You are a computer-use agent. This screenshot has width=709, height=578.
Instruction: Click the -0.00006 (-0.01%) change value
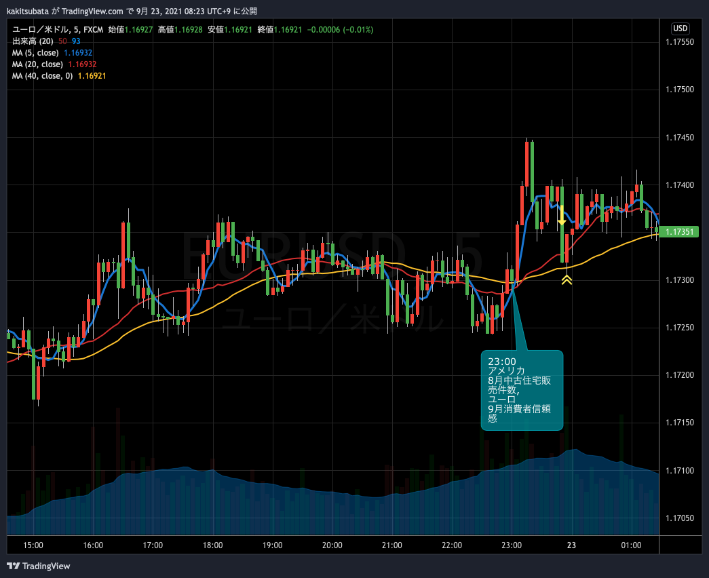point(340,30)
